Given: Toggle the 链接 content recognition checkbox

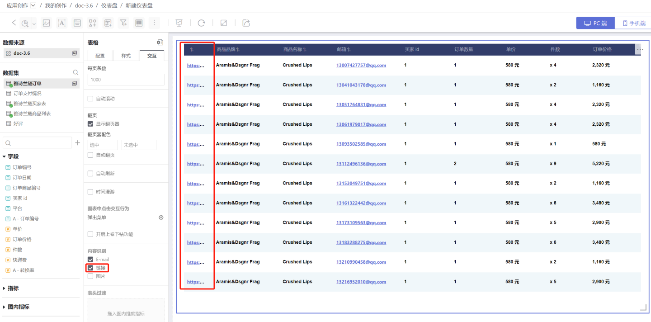Looking at the screenshot, I should (90, 268).
